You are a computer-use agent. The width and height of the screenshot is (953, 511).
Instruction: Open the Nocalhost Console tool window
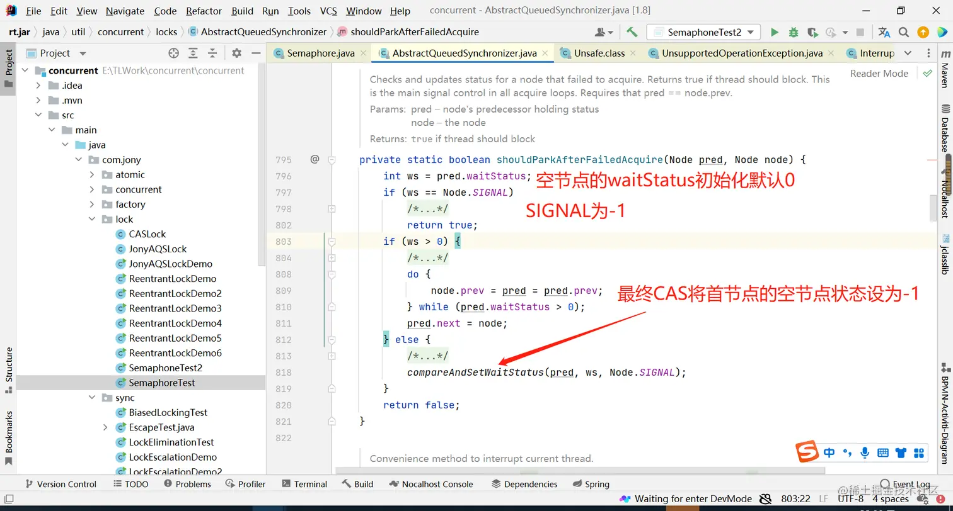coord(431,484)
